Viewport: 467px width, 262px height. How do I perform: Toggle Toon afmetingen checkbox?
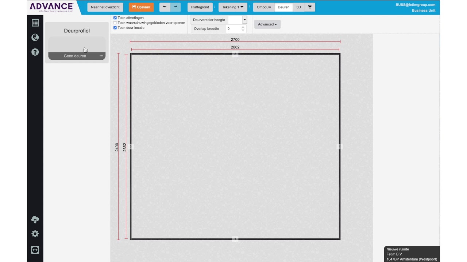(115, 17)
